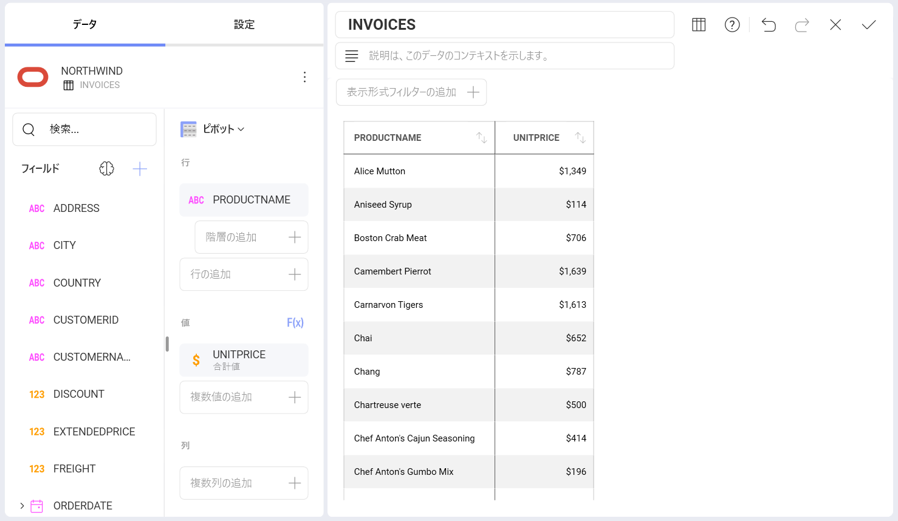Add a new calculated field with plus icon
The height and width of the screenshot is (521, 898).
(140, 168)
